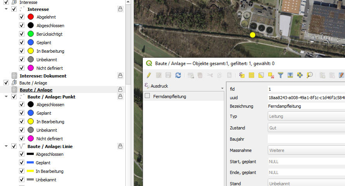Click the yellow point marker on map
345x186 pixels.
253,35
